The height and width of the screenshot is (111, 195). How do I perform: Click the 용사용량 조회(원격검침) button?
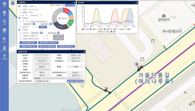[75, 81]
